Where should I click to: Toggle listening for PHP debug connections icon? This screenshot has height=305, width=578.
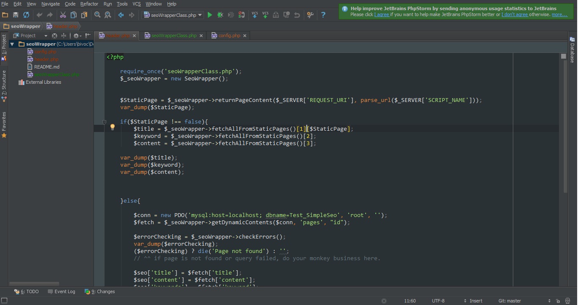click(x=241, y=15)
